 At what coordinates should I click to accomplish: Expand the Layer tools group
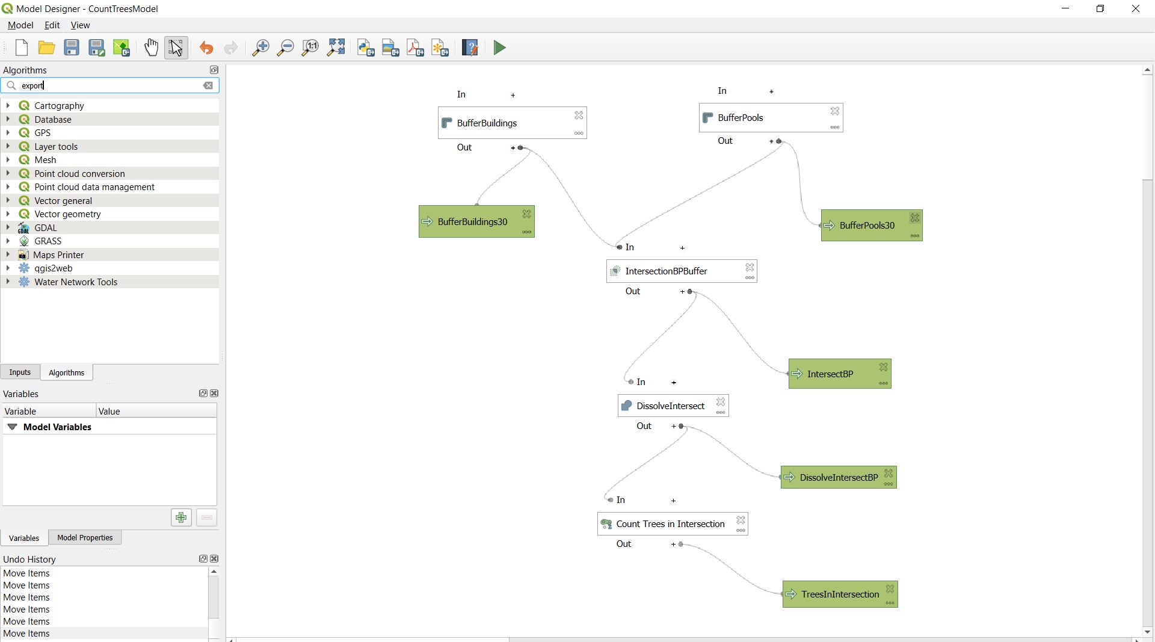pyautogui.click(x=8, y=146)
